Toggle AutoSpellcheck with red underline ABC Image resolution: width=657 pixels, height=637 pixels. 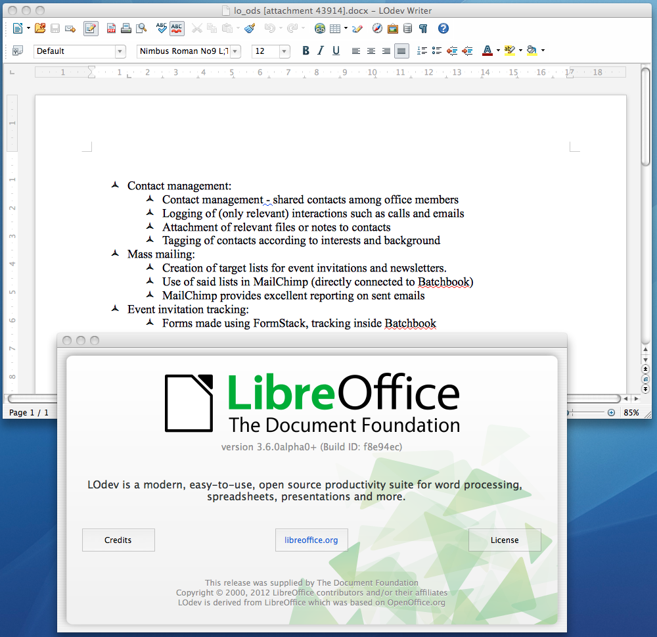pyautogui.click(x=177, y=28)
